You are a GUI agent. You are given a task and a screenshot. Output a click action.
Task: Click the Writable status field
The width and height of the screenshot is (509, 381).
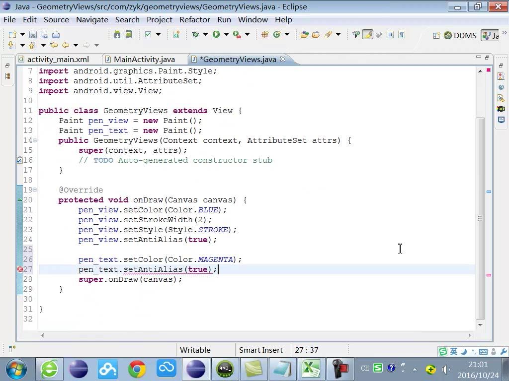click(195, 350)
